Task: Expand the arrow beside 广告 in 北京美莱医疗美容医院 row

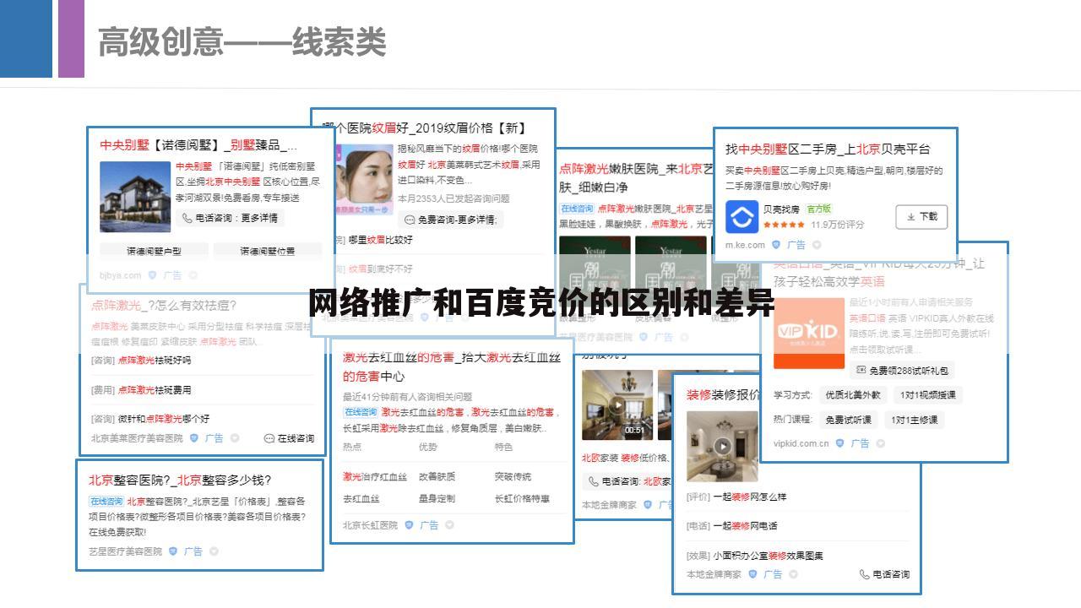Action: 235,438
